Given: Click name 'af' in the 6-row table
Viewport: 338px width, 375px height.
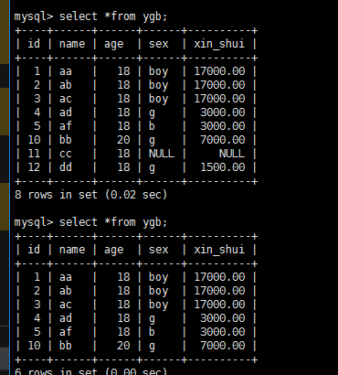Looking at the screenshot, I should coord(66,332).
